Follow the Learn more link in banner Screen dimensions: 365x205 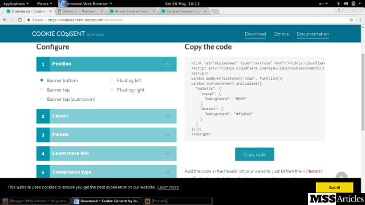pyautogui.click(x=168, y=187)
